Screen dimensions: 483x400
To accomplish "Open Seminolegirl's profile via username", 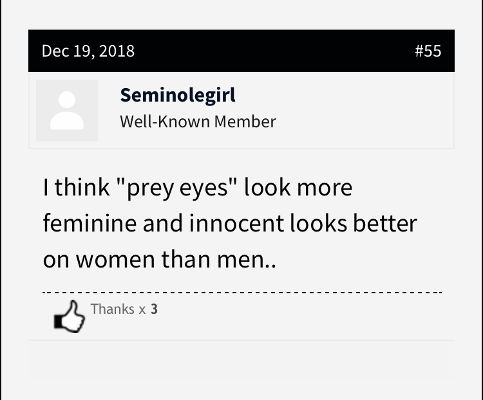I will (178, 95).
